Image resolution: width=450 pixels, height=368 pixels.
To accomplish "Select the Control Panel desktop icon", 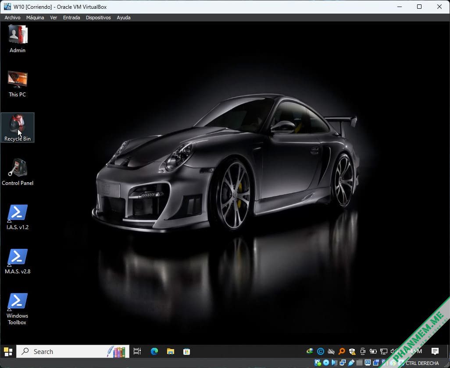I will (18, 172).
